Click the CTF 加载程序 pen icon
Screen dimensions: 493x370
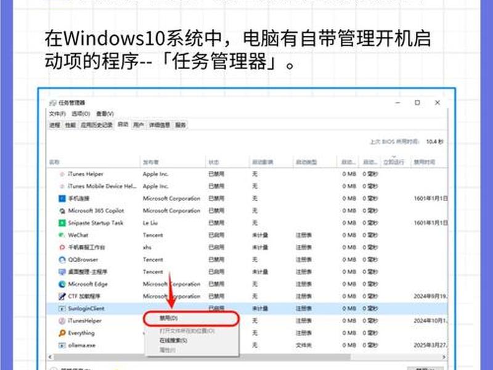pos(62,297)
